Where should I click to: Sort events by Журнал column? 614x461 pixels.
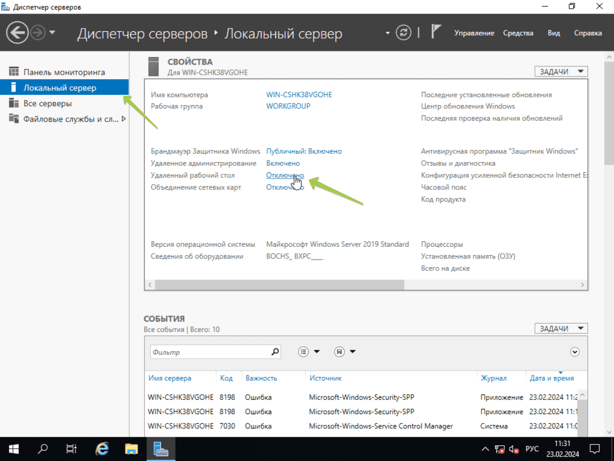tap(493, 379)
